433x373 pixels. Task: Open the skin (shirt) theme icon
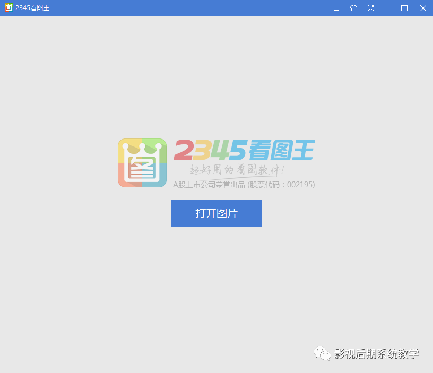click(x=353, y=8)
